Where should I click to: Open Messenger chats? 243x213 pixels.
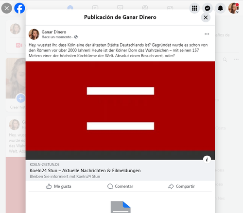pyautogui.click(x=208, y=8)
